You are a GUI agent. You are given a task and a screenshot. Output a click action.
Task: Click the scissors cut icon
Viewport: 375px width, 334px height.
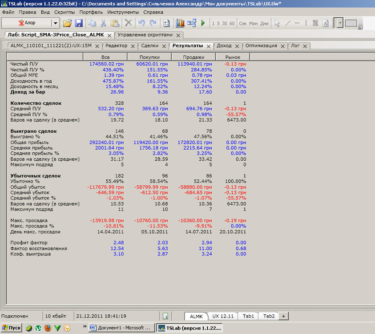pyautogui.click(x=103, y=23)
